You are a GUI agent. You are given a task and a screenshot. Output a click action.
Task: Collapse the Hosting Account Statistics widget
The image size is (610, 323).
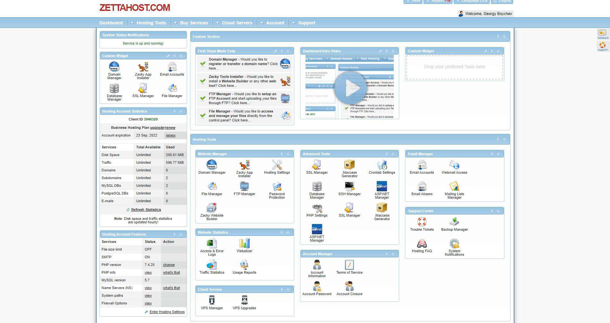coord(175,111)
